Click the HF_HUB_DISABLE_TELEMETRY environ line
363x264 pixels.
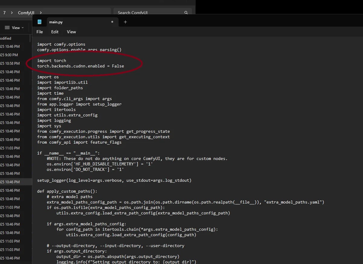[x=100, y=164]
